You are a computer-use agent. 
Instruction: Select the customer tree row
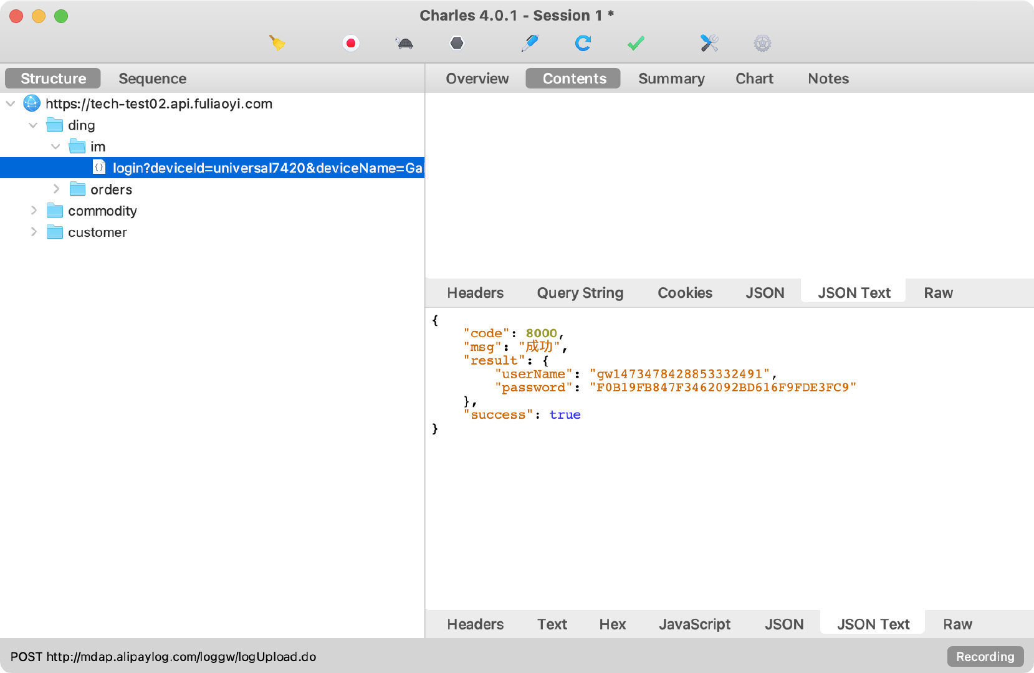(x=212, y=232)
